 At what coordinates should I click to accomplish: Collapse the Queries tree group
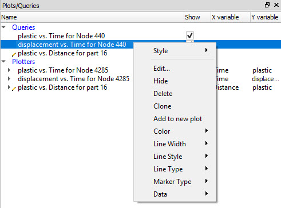tap(3, 27)
